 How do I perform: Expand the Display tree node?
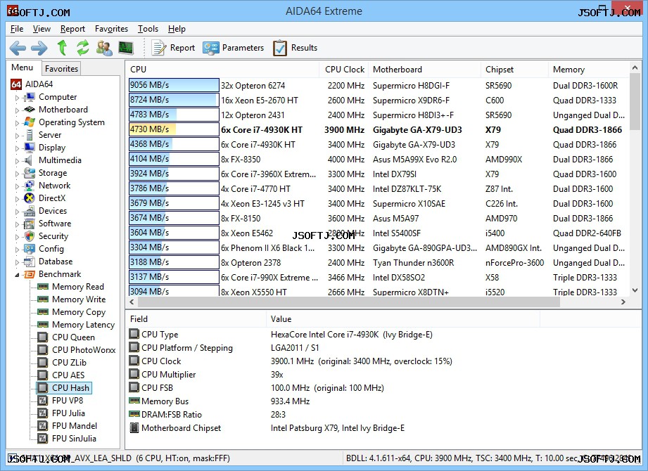pos(17,148)
